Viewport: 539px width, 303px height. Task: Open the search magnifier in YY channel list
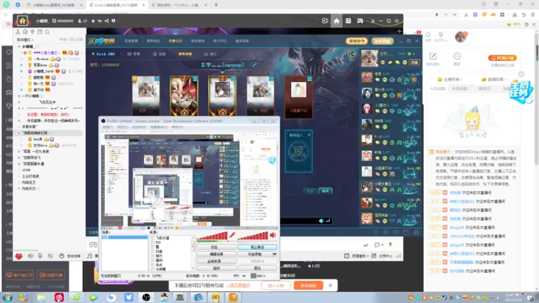47,32
